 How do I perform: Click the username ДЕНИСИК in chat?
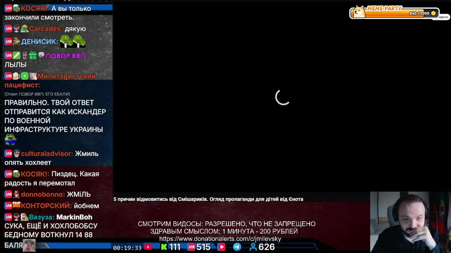39,41
